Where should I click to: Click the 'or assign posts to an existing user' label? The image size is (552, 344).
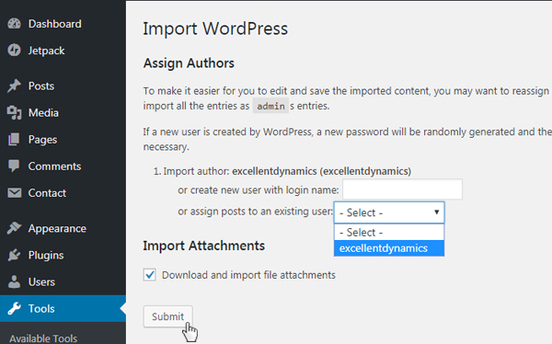click(x=255, y=212)
